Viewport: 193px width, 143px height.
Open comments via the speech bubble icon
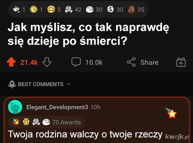click(x=76, y=62)
